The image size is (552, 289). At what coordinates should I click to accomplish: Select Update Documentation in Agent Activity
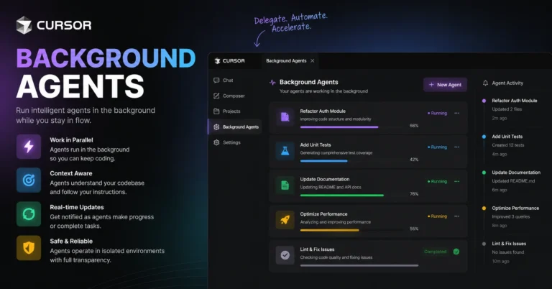click(516, 173)
